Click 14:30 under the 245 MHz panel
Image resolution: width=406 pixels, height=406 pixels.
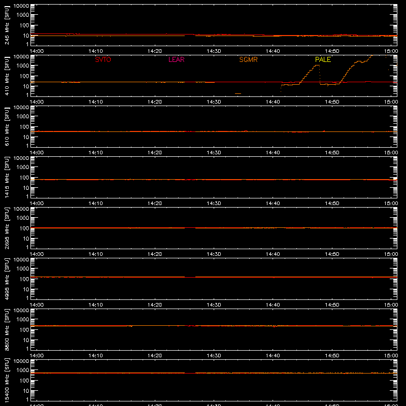(x=214, y=51)
